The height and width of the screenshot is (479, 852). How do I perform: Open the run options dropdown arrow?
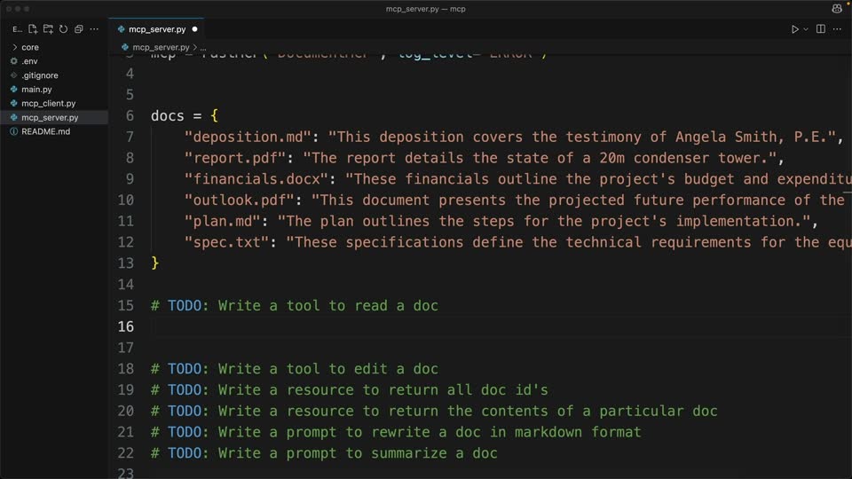(x=806, y=29)
